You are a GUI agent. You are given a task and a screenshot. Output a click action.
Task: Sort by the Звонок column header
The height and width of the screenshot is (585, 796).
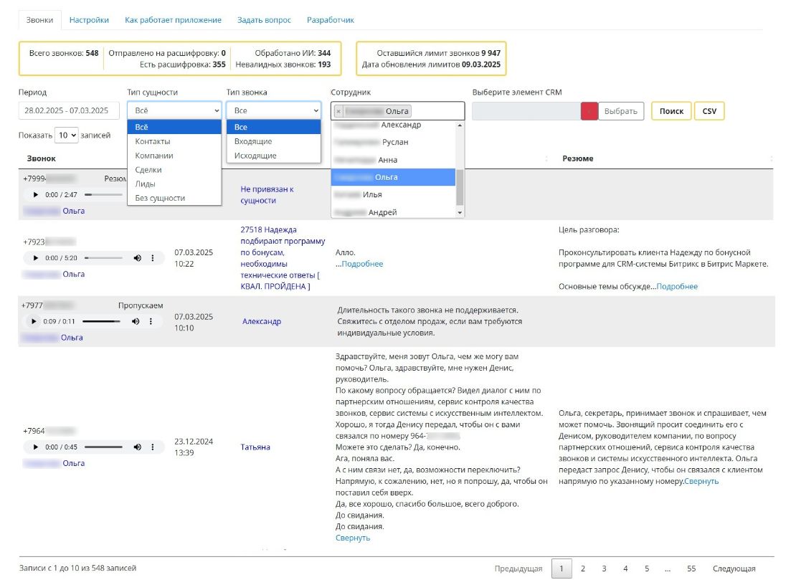point(41,159)
